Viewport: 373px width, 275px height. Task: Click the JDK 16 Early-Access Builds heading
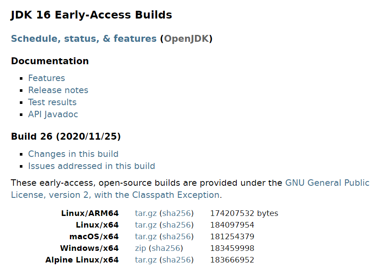coord(91,15)
